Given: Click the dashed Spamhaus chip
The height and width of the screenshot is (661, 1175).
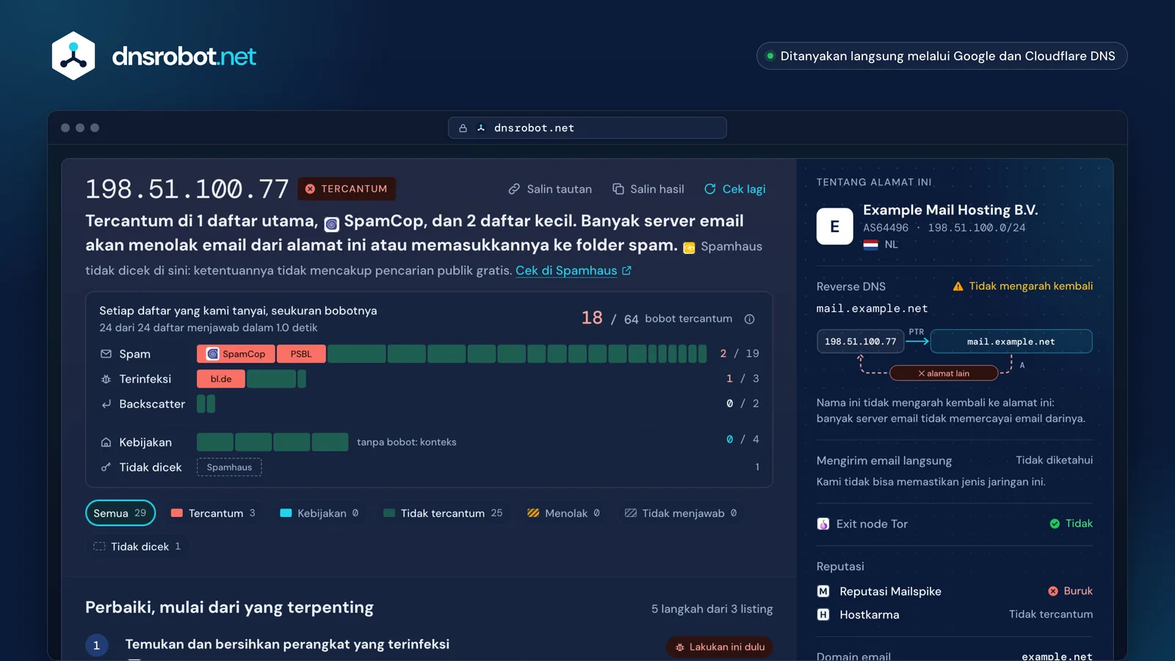Looking at the screenshot, I should (x=229, y=467).
